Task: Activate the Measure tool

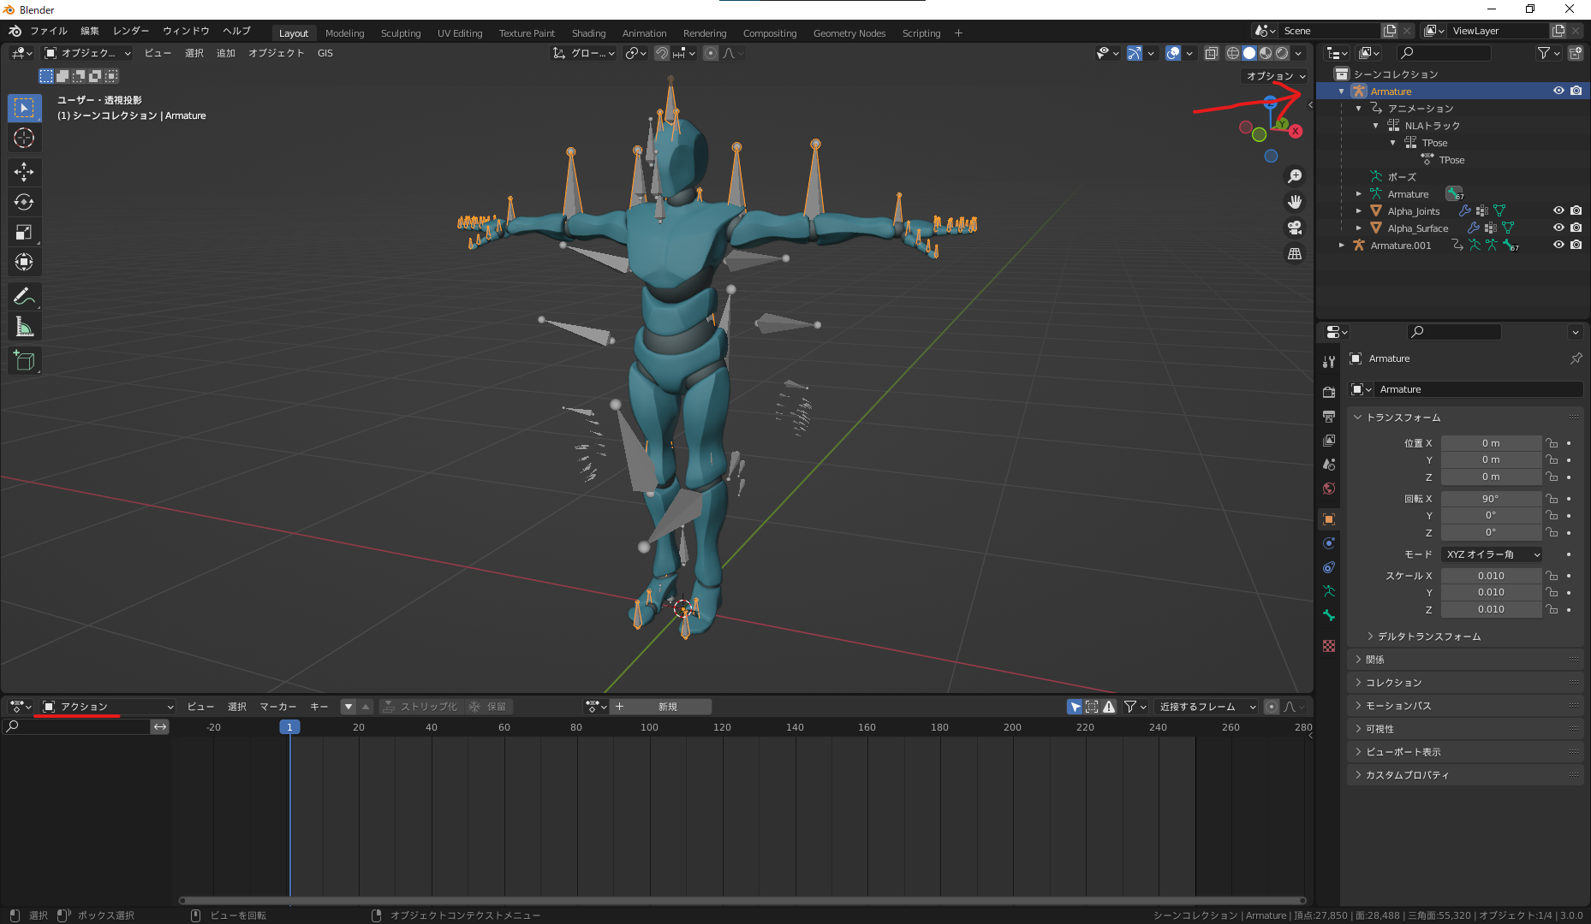Action: 25,326
